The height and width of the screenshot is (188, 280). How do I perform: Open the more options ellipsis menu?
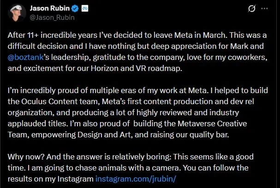265,9
